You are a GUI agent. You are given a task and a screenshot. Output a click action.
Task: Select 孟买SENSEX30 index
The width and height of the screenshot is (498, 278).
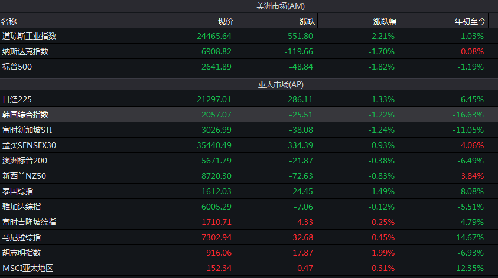[29, 145]
